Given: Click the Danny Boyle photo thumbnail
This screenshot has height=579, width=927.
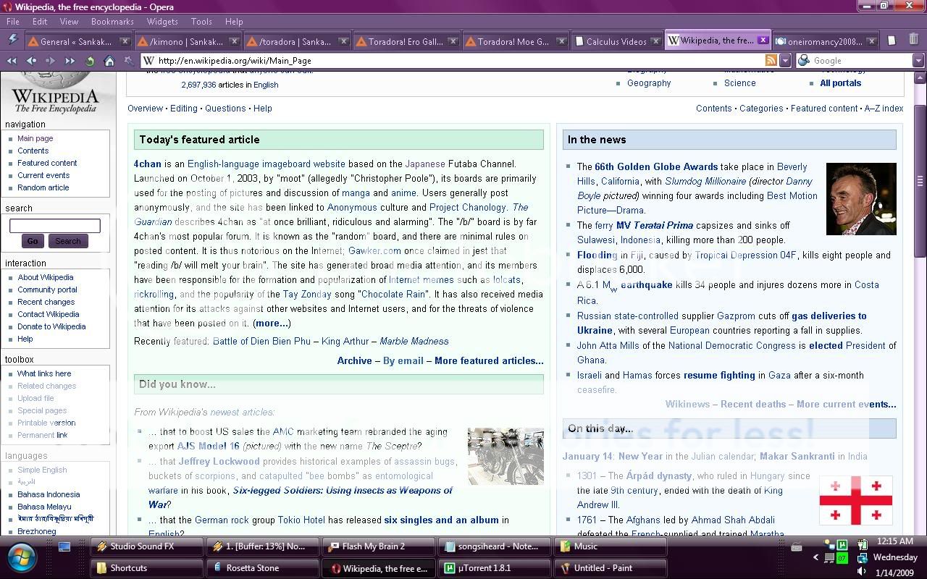Looking at the screenshot, I should click(x=861, y=199).
